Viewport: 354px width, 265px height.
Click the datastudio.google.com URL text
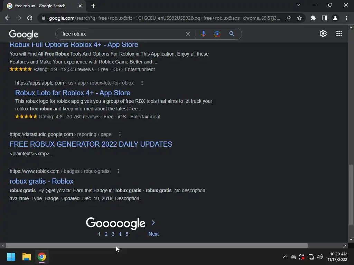click(x=60, y=134)
